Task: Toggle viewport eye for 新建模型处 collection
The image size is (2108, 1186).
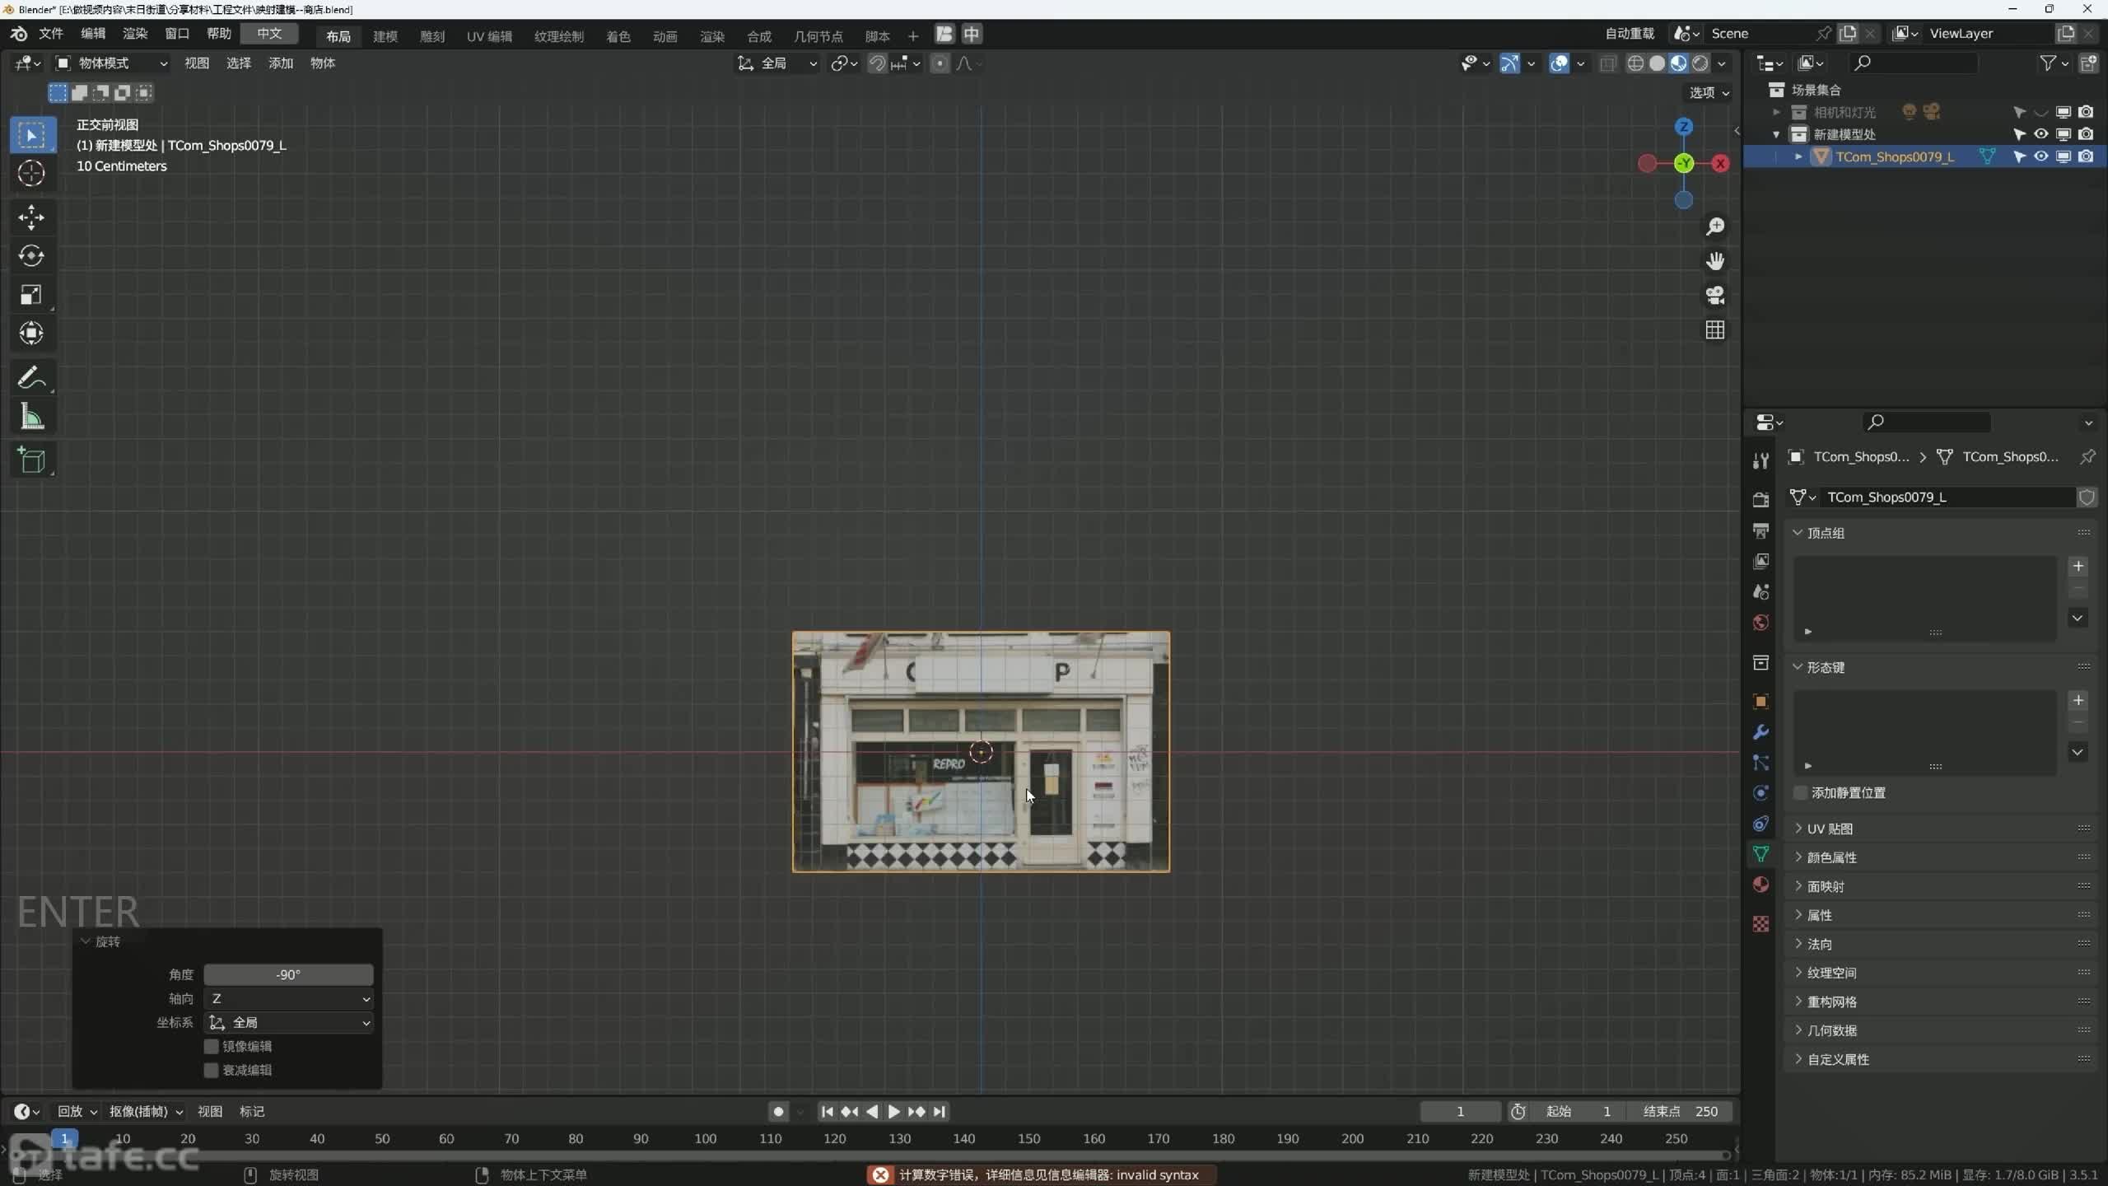Action: pyautogui.click(x=2041, y=134)
